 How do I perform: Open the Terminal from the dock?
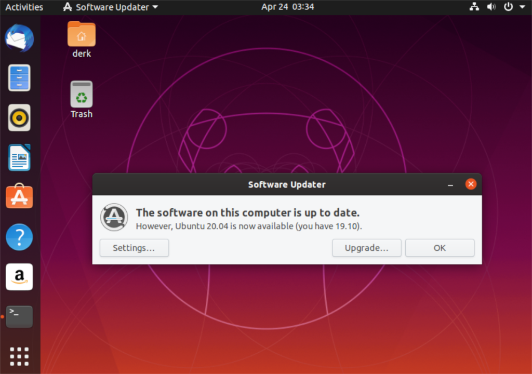coord(19,316)
